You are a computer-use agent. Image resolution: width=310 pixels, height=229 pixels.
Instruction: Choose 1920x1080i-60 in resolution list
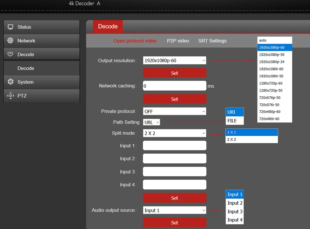coord(275,69)
